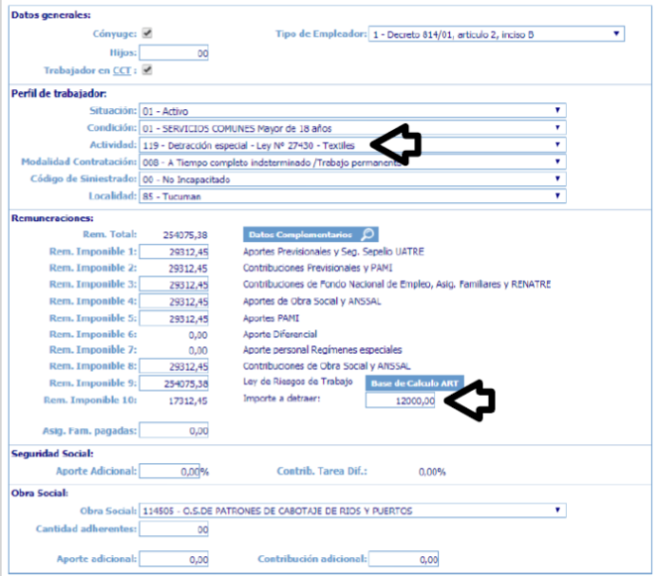
Task: Focus the Contribución adicional field
Action: [x=400, y=560]
